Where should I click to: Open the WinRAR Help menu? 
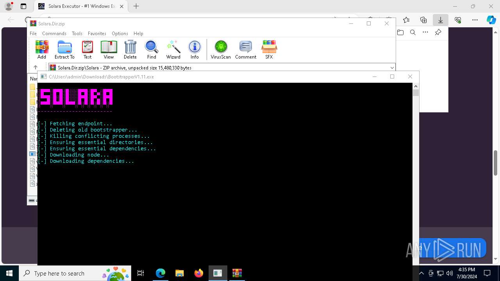[x=138, y=34]
